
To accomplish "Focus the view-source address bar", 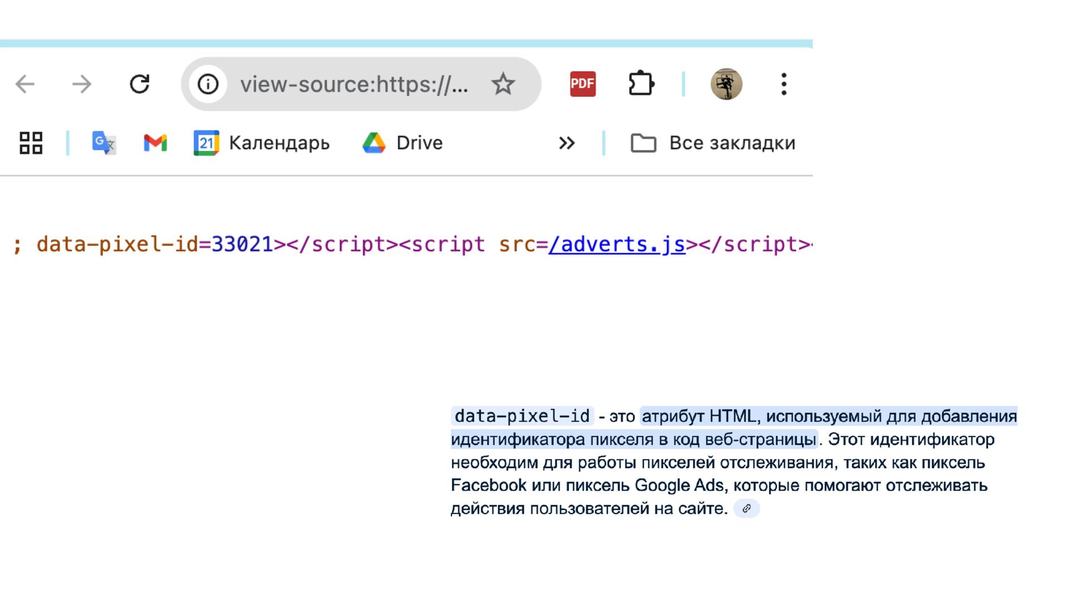I will 354,84.
